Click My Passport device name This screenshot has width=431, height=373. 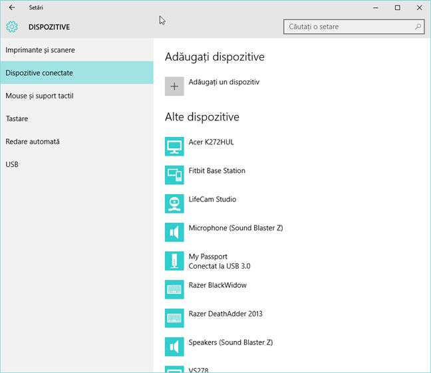pos(208,257)
